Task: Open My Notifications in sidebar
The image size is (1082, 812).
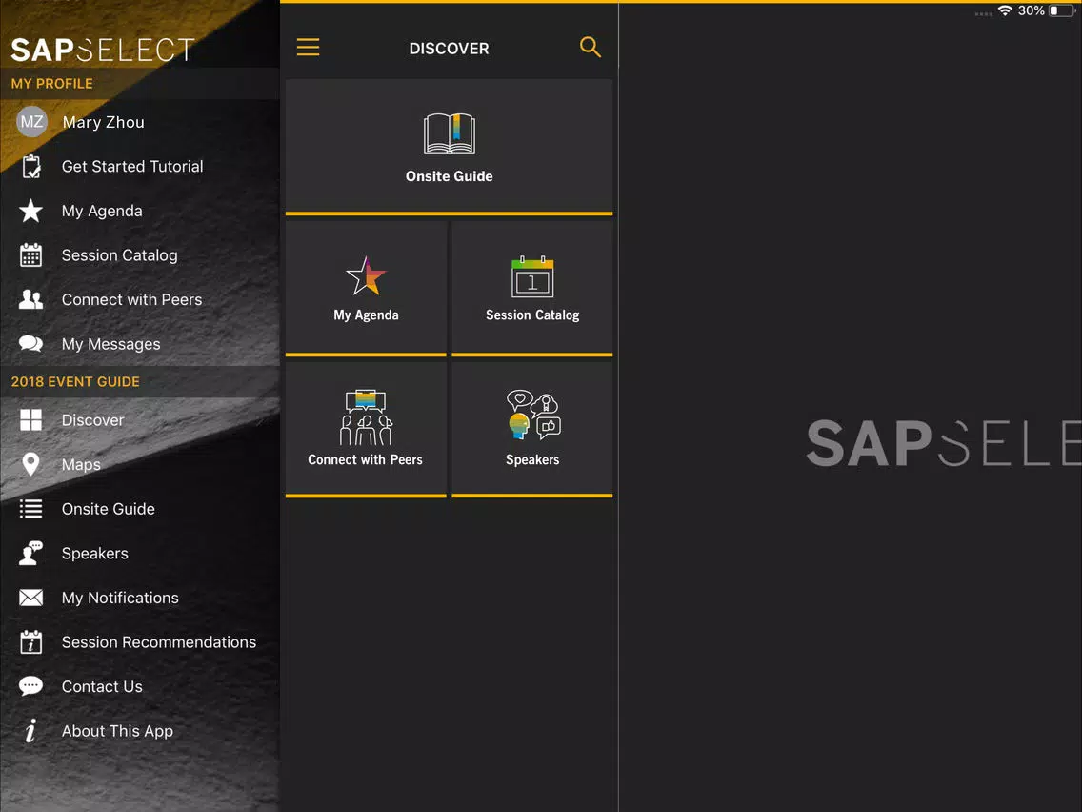Action: tap(140, 598)
